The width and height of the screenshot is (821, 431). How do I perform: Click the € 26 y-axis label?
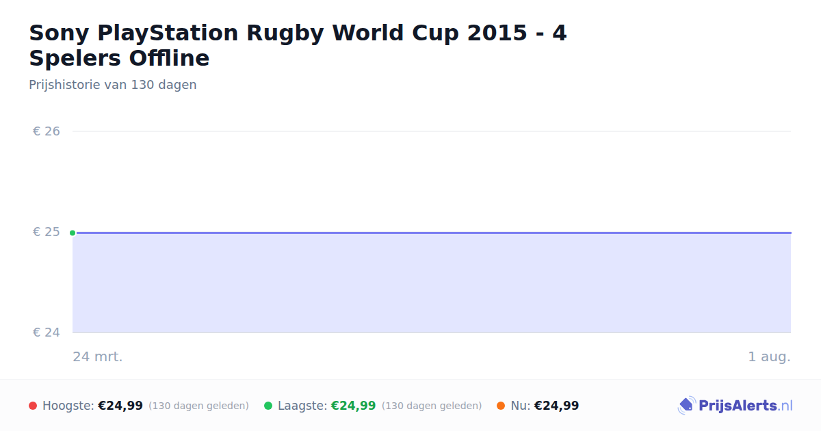coord(47,131)
